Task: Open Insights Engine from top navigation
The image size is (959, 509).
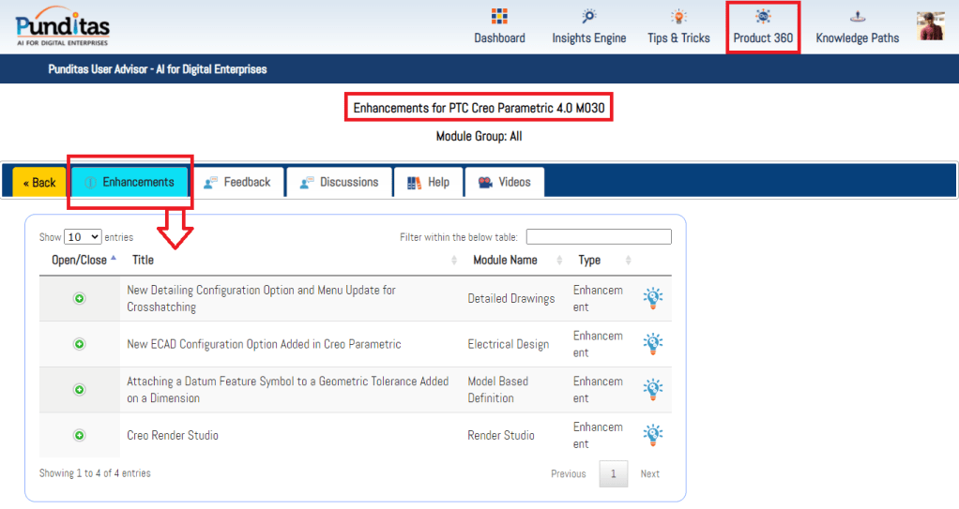Action: coord(588,17)
